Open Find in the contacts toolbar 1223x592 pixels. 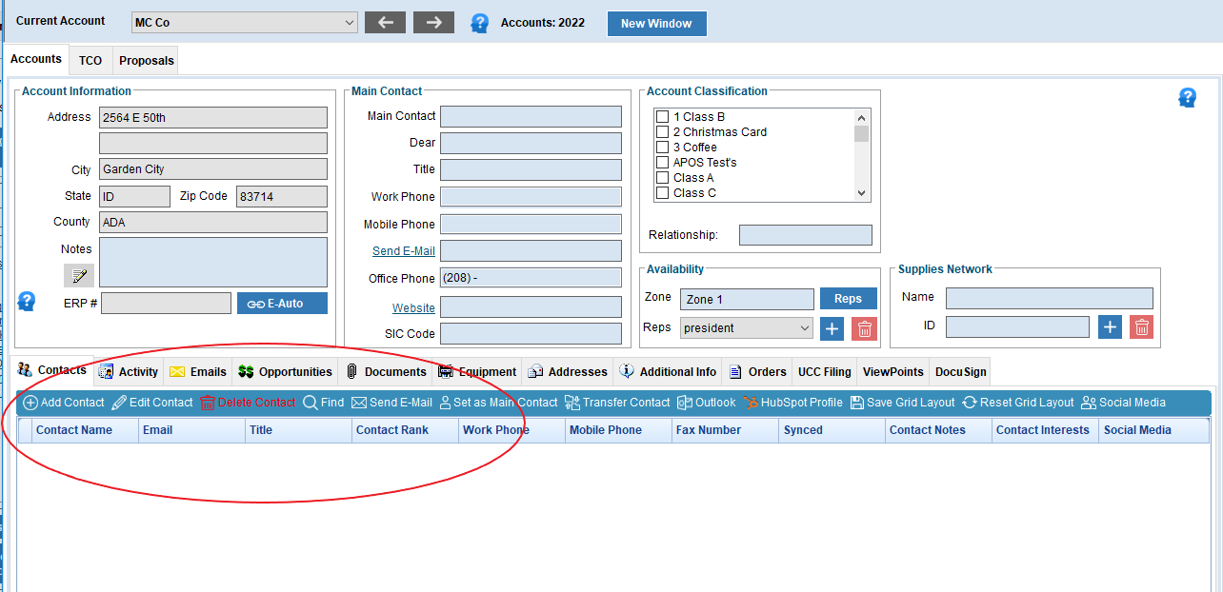pos(324,403)
